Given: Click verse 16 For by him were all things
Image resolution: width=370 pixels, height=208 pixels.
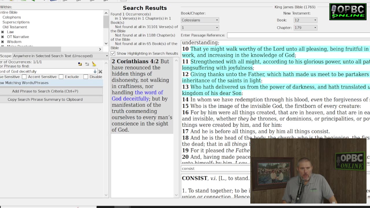Looking at the screenshot, I should 276,119.
